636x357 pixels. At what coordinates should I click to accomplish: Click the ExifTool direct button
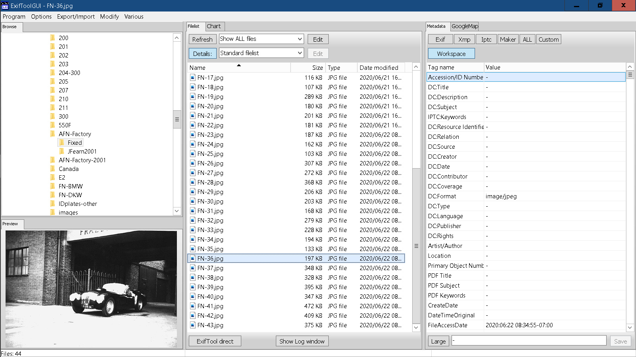point(215,341)
